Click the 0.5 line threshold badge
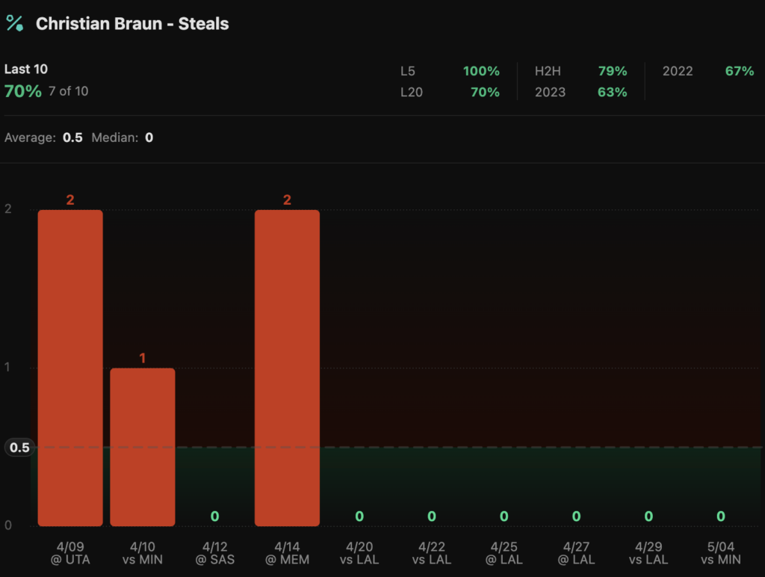The width and height of the screenshot is (765, 577). [x=19, y=448]
